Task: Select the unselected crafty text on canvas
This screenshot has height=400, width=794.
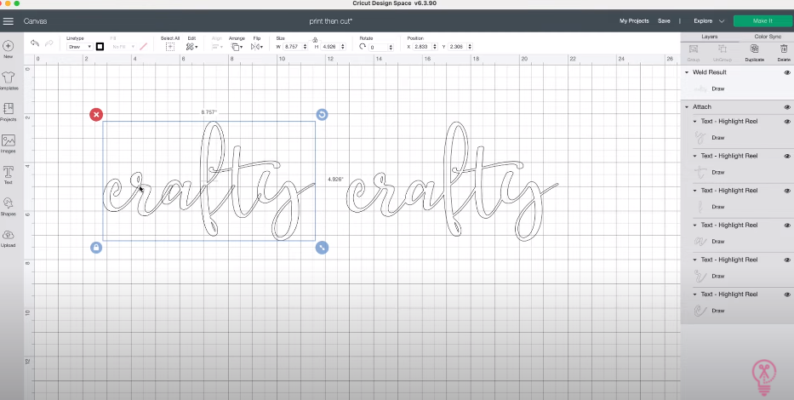Action: [x=452, y=183]
